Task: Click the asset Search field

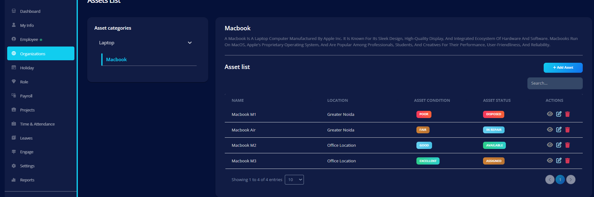Action: point(555,83)
